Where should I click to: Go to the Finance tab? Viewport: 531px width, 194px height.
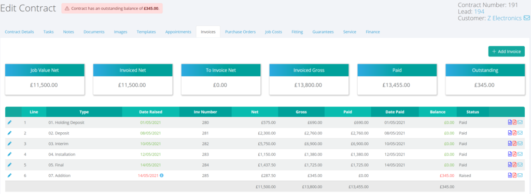pyautogui.click(x=372, y=32)
